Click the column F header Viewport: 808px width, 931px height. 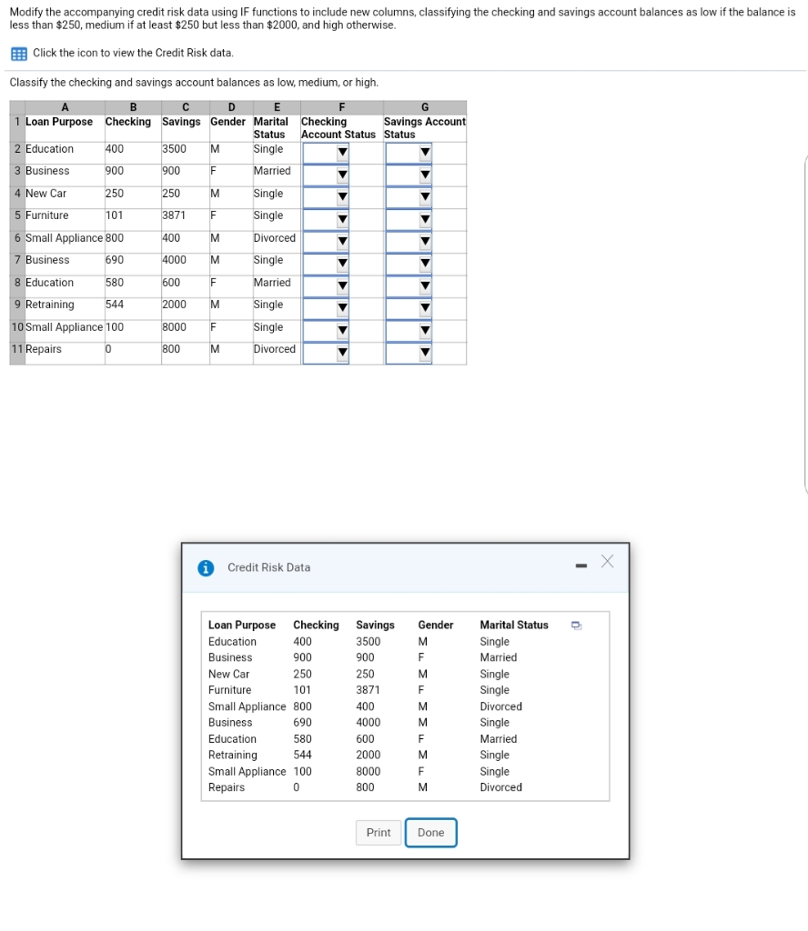(x=341, y=106)
